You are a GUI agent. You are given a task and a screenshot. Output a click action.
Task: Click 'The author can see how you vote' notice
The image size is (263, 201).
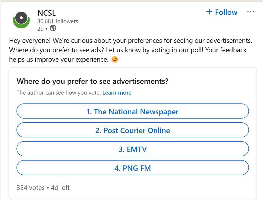59,93
